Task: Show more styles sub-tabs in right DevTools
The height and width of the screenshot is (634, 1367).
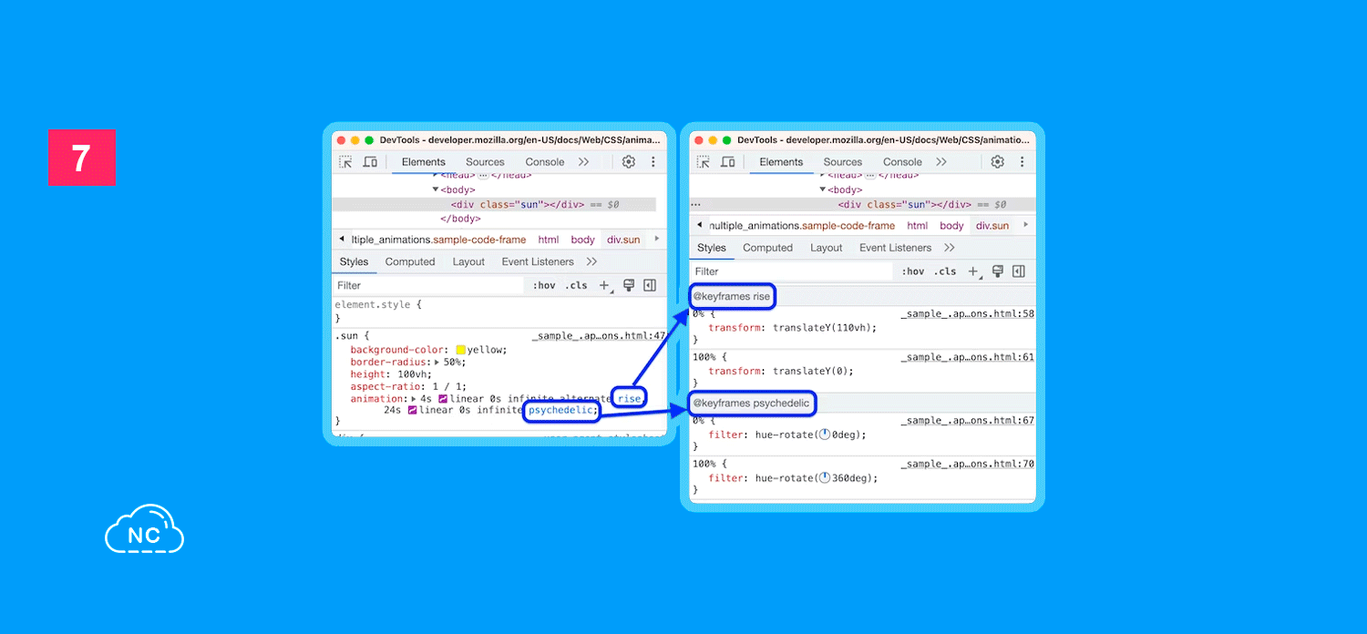Action: pyautogui.click(x=950, y=248)
